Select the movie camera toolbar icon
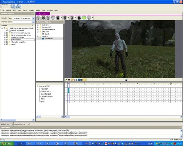 (x=79, y=18)
